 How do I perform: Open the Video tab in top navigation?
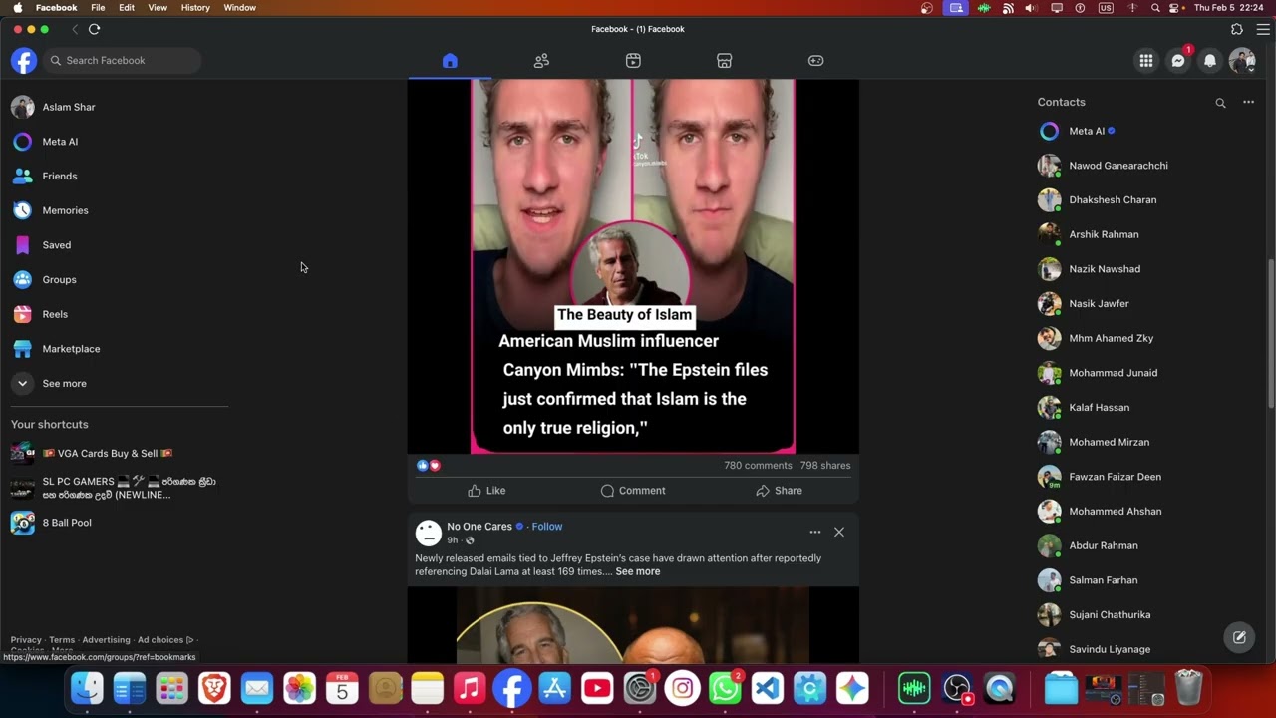point(633,61)
